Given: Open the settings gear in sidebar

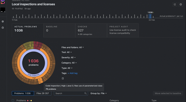Looking at the screenshot, I should (3, 22).
